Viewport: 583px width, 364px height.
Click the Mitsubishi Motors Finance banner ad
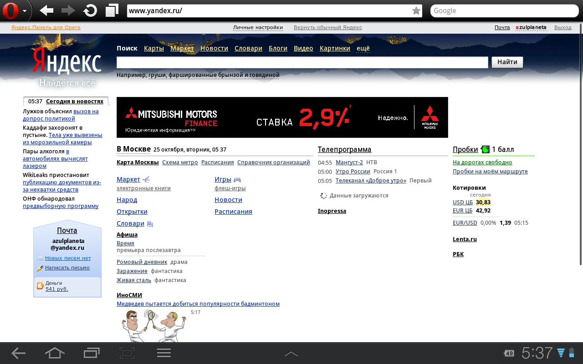pyautogui.click(x=282, y=117)
